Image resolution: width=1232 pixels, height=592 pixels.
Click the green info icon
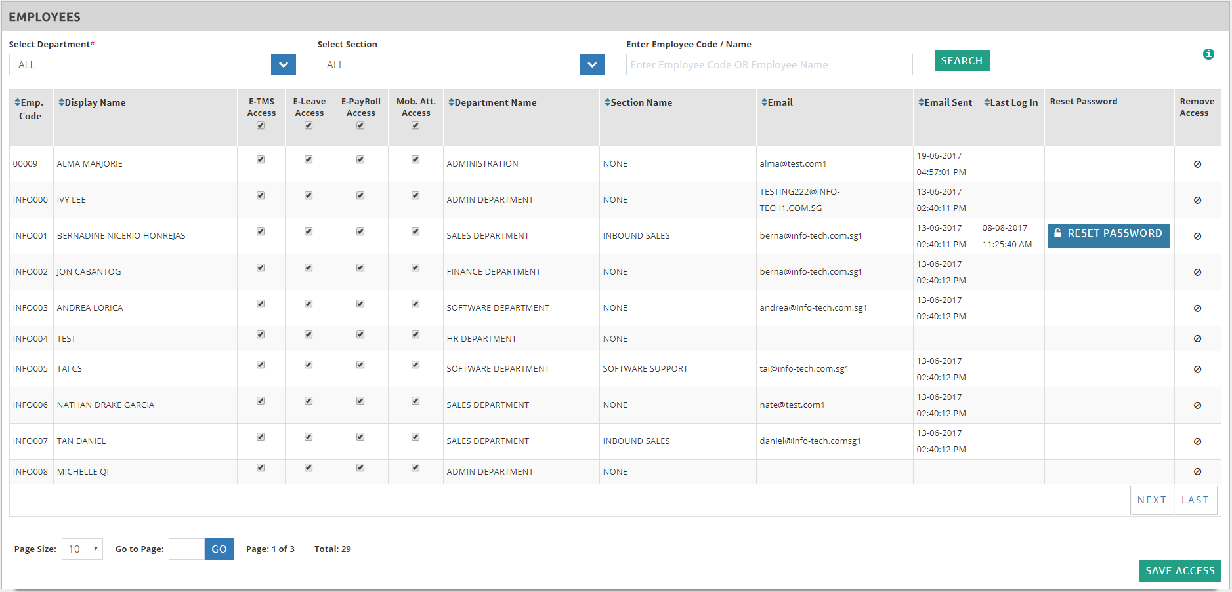pos(1208,54)
